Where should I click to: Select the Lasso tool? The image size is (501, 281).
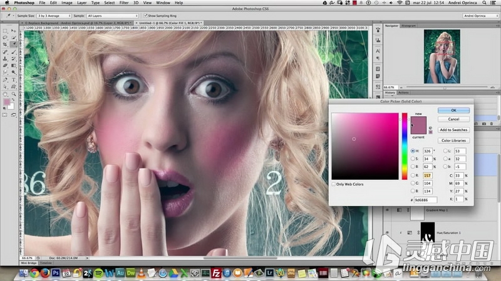6,37
